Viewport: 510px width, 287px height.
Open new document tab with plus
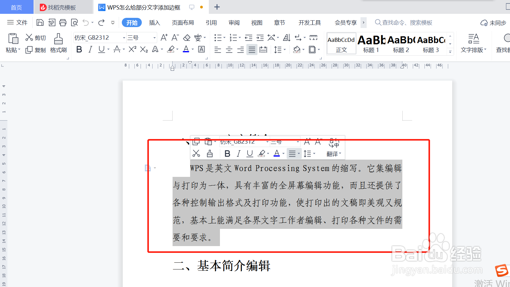click(x=217, y=7)
